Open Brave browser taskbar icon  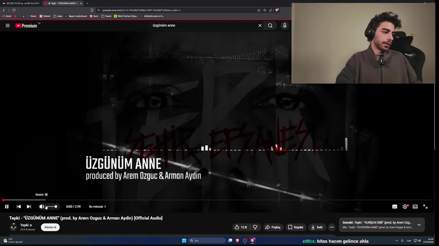pos(237,241)
